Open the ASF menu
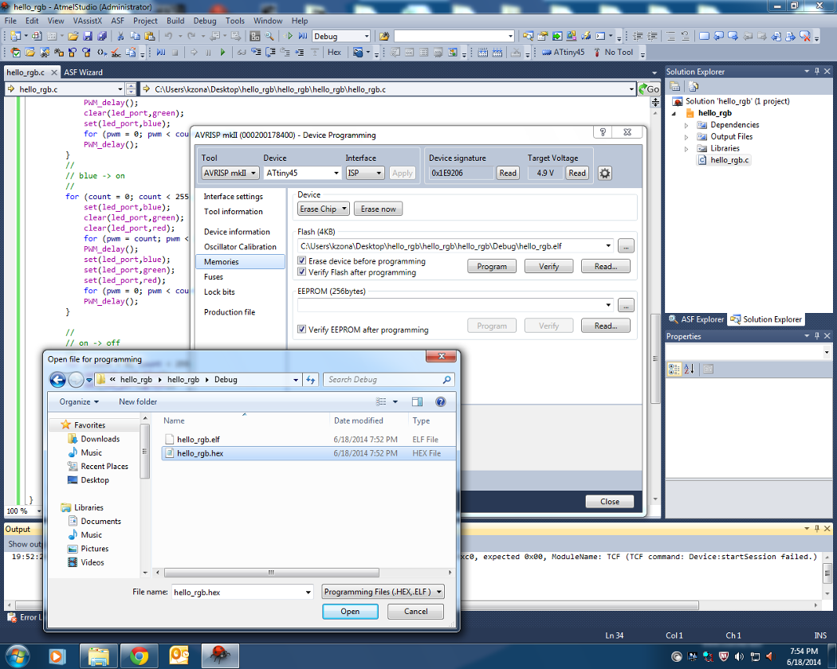The image size is (837, 669). pyautogui.click(x=117, y=21)
